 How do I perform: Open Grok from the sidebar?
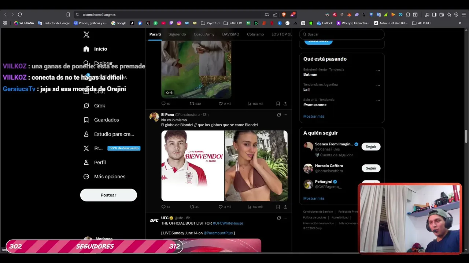(94, 106)
